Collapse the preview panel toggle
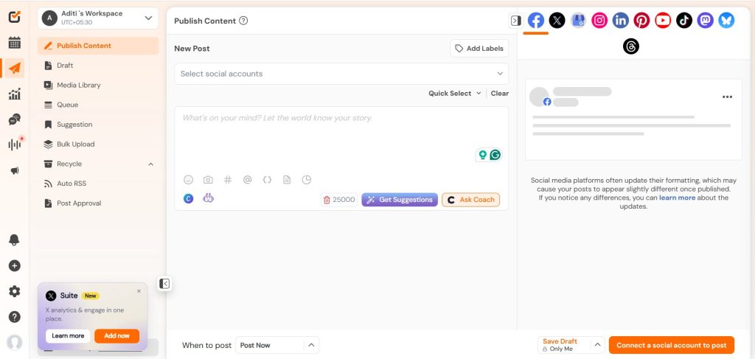This screenshot has width=755, height=359. [x=515, y=21]
